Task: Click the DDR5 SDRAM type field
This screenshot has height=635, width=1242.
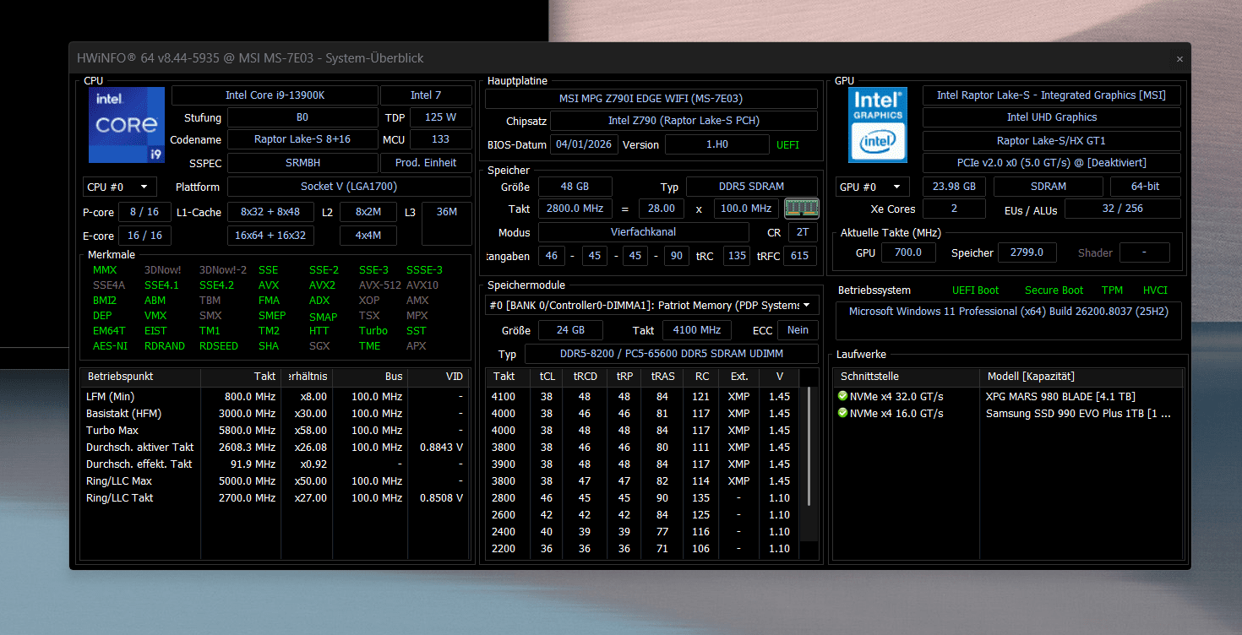Action: tap(752, 187)
